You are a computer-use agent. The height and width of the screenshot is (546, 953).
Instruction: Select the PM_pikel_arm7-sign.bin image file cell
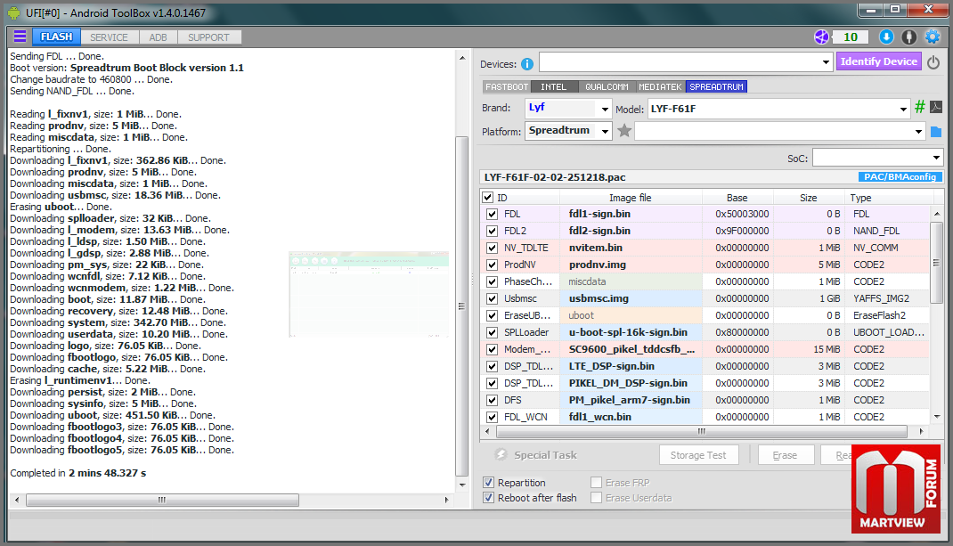pos(631,400)
